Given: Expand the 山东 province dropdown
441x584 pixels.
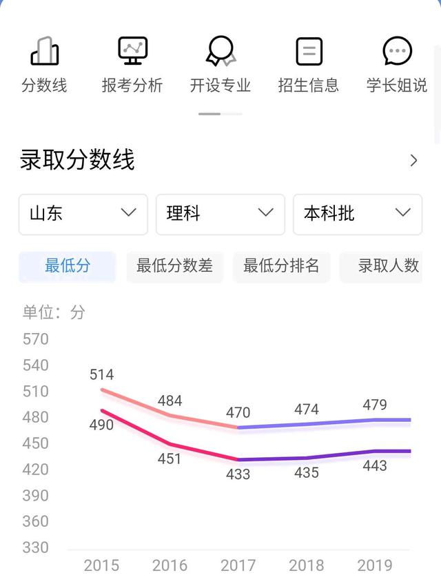Looking at the screenshot, I should click(83, 214).
